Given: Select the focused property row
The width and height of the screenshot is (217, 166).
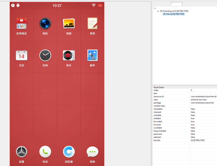Looking at the screenshot, I should (x=185, y=125).
